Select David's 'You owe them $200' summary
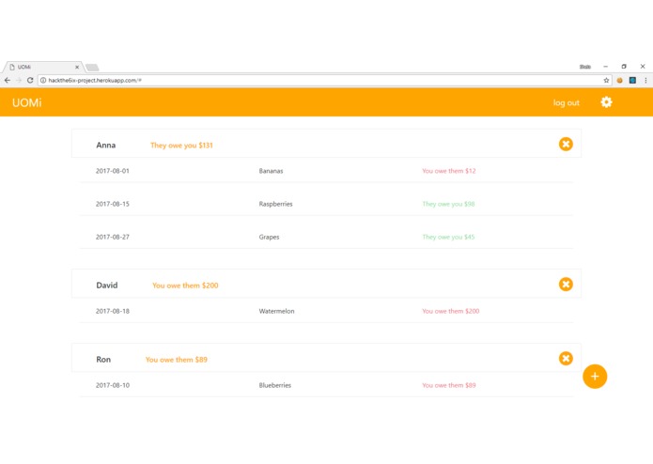Screen dimensions: 653x464 click(185, 286)
